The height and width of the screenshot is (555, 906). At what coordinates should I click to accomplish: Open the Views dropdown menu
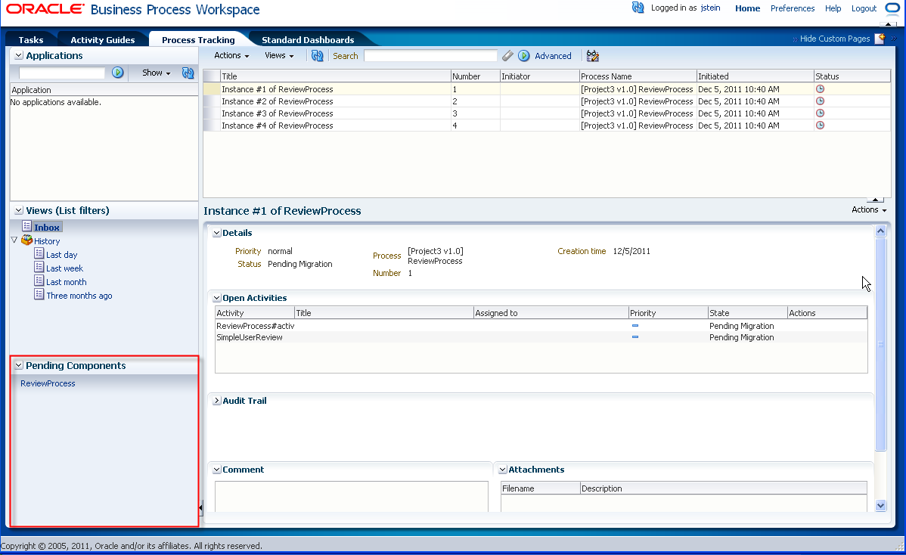pyautogui.click(x=279, y=55)
